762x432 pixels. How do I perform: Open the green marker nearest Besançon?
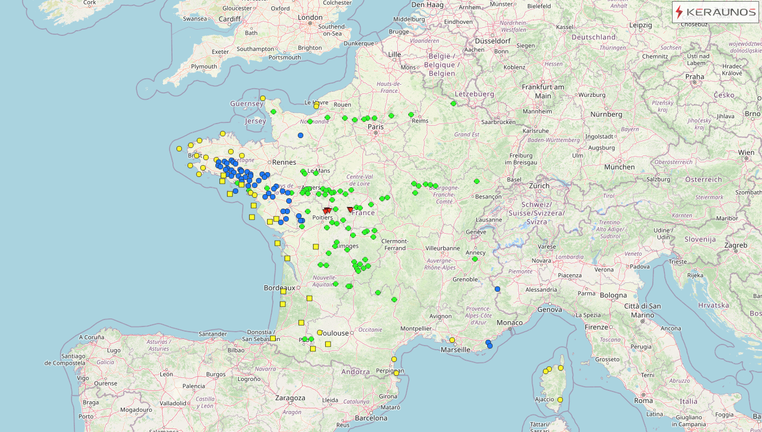point(477,181)
